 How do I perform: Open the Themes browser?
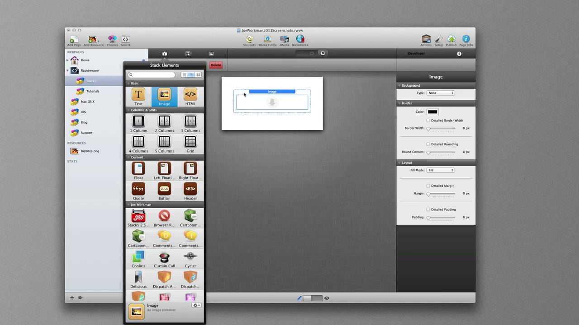point(112,40)
